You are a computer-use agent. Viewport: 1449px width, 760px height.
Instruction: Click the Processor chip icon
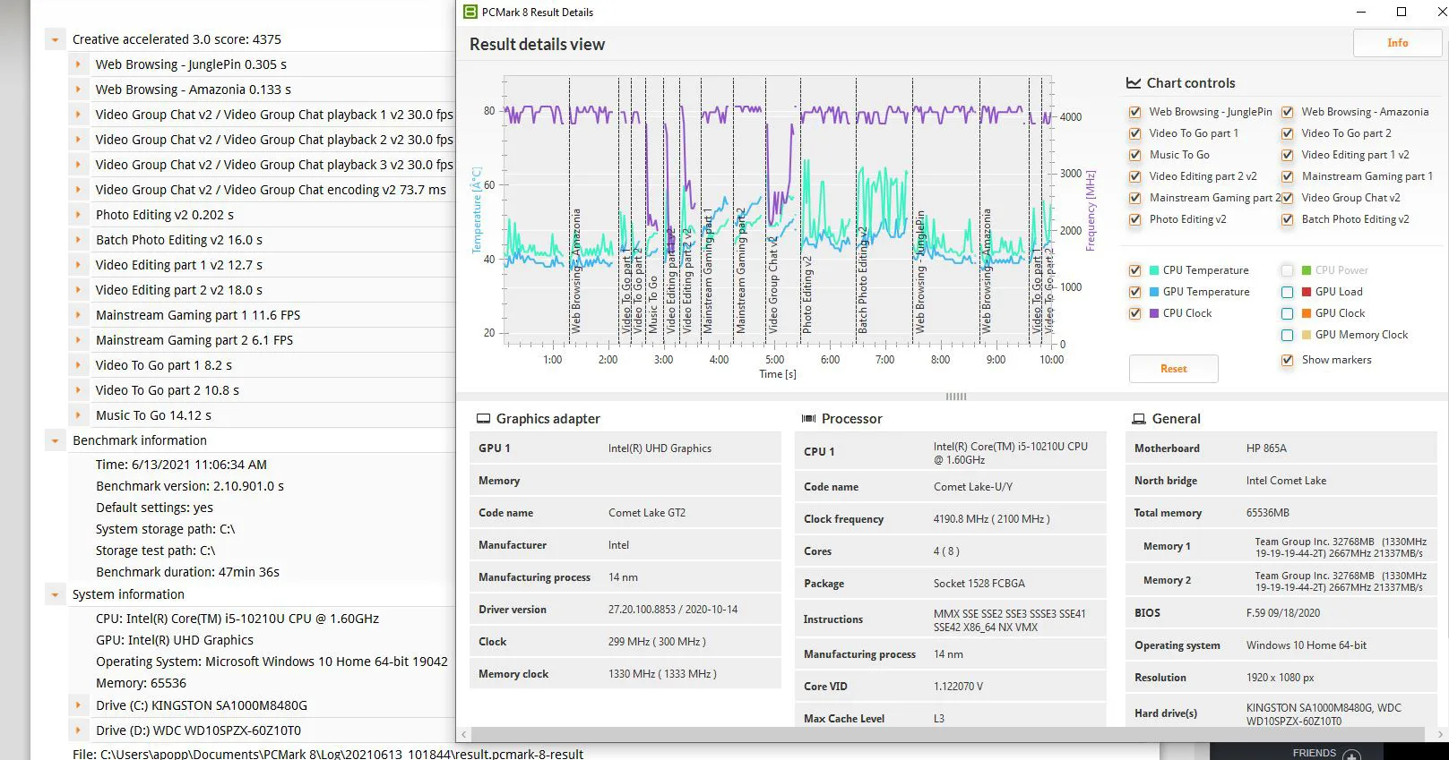(808, 418)
